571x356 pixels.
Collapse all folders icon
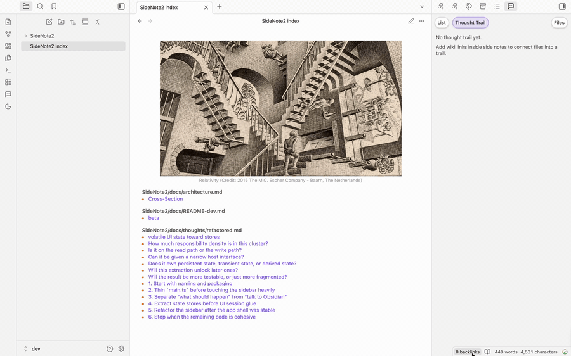pyautogui.click(x=97, y=22)
